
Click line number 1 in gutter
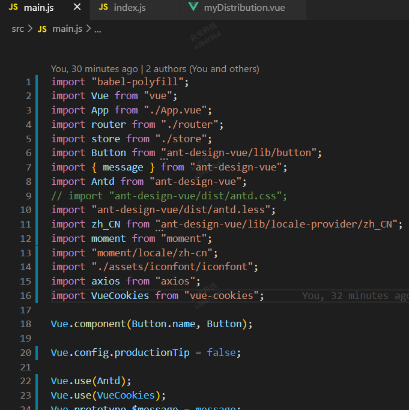coord(28,82)
